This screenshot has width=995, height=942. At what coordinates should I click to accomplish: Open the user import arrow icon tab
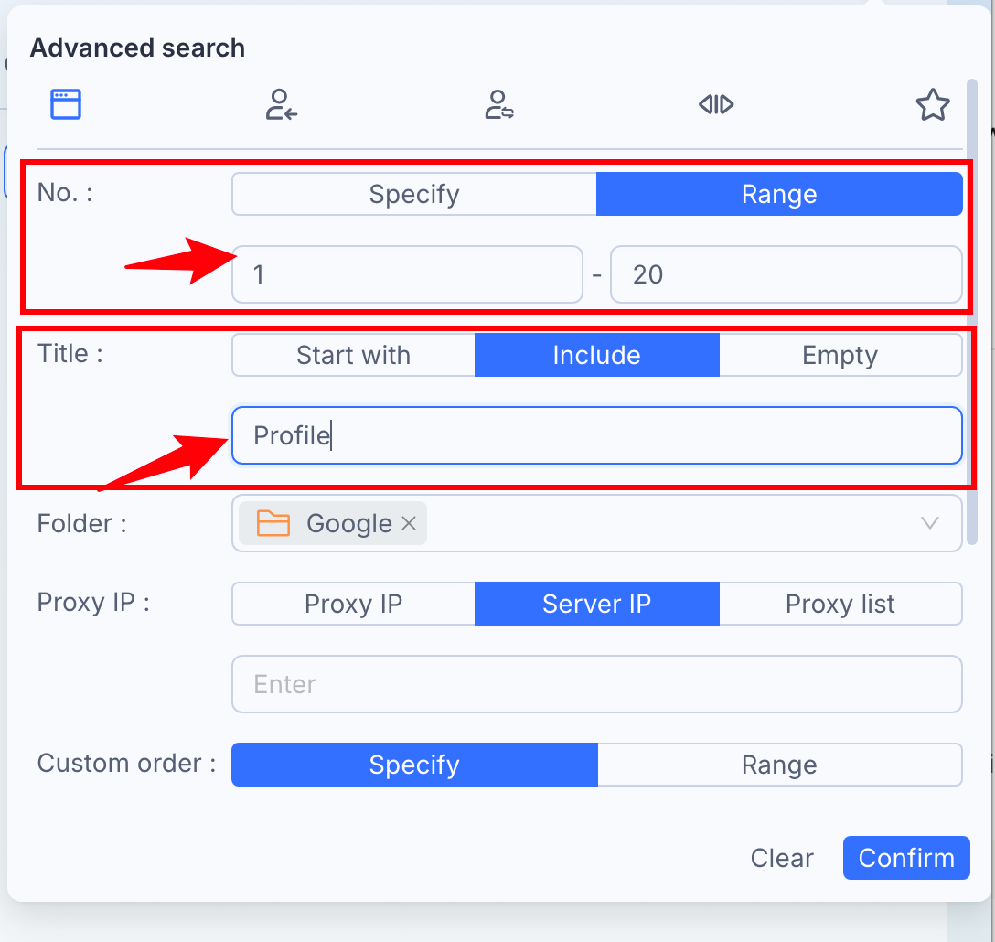coord(282,104)
